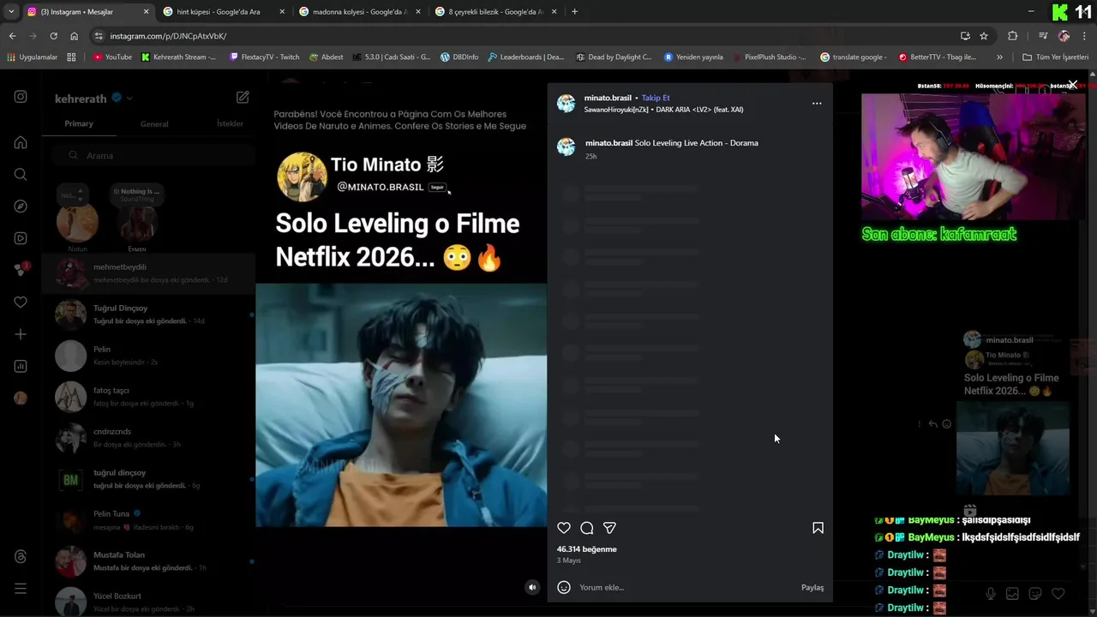Screen dimensions: 1097x617
Task: Click the Solo Leveling video thumbnail
Action: coord(401,404)
